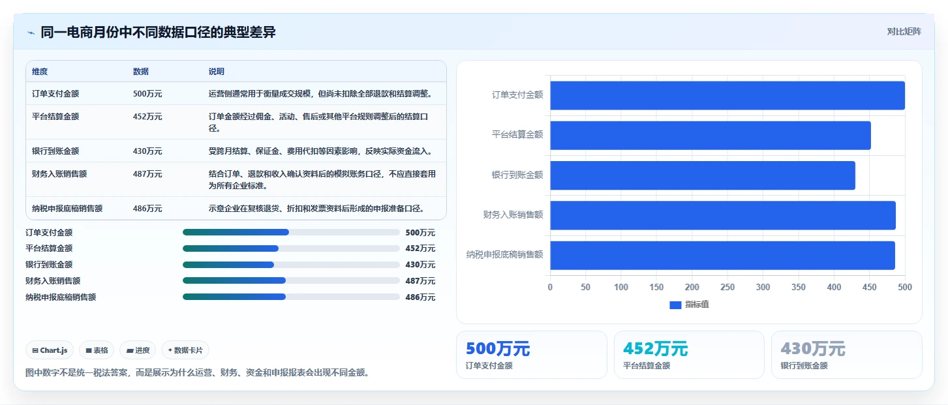Click y-axis label 订单支付金额 in chart
The image size is (948, 405).
point(517,95)
